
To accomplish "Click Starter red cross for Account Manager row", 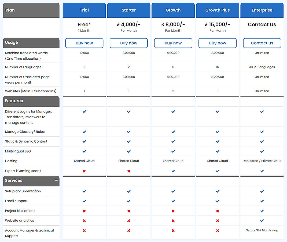I will point(129,231).
